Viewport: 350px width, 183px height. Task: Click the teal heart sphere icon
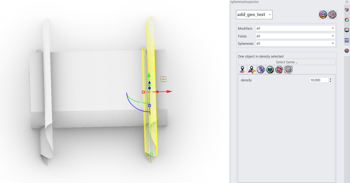(270, 70)
